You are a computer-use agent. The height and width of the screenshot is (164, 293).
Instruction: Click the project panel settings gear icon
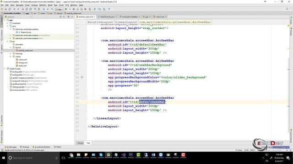[68, 17]
